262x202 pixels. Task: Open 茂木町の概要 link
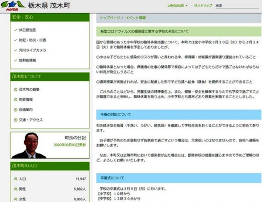click(x=29, y=89)
